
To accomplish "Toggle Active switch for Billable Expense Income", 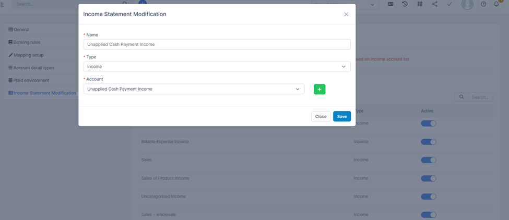I will (429, 142).
